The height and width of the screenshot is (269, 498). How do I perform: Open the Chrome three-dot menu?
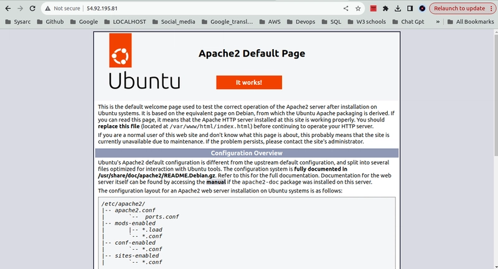[491, 9]
